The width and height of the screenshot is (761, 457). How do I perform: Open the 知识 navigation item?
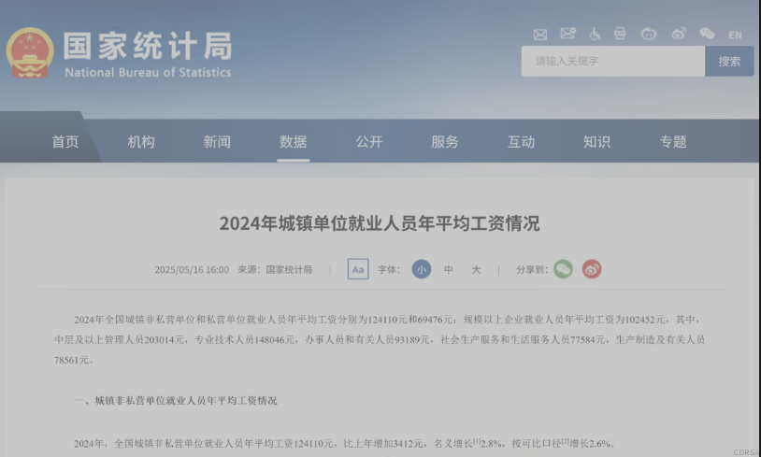click(x=597, y=142)
